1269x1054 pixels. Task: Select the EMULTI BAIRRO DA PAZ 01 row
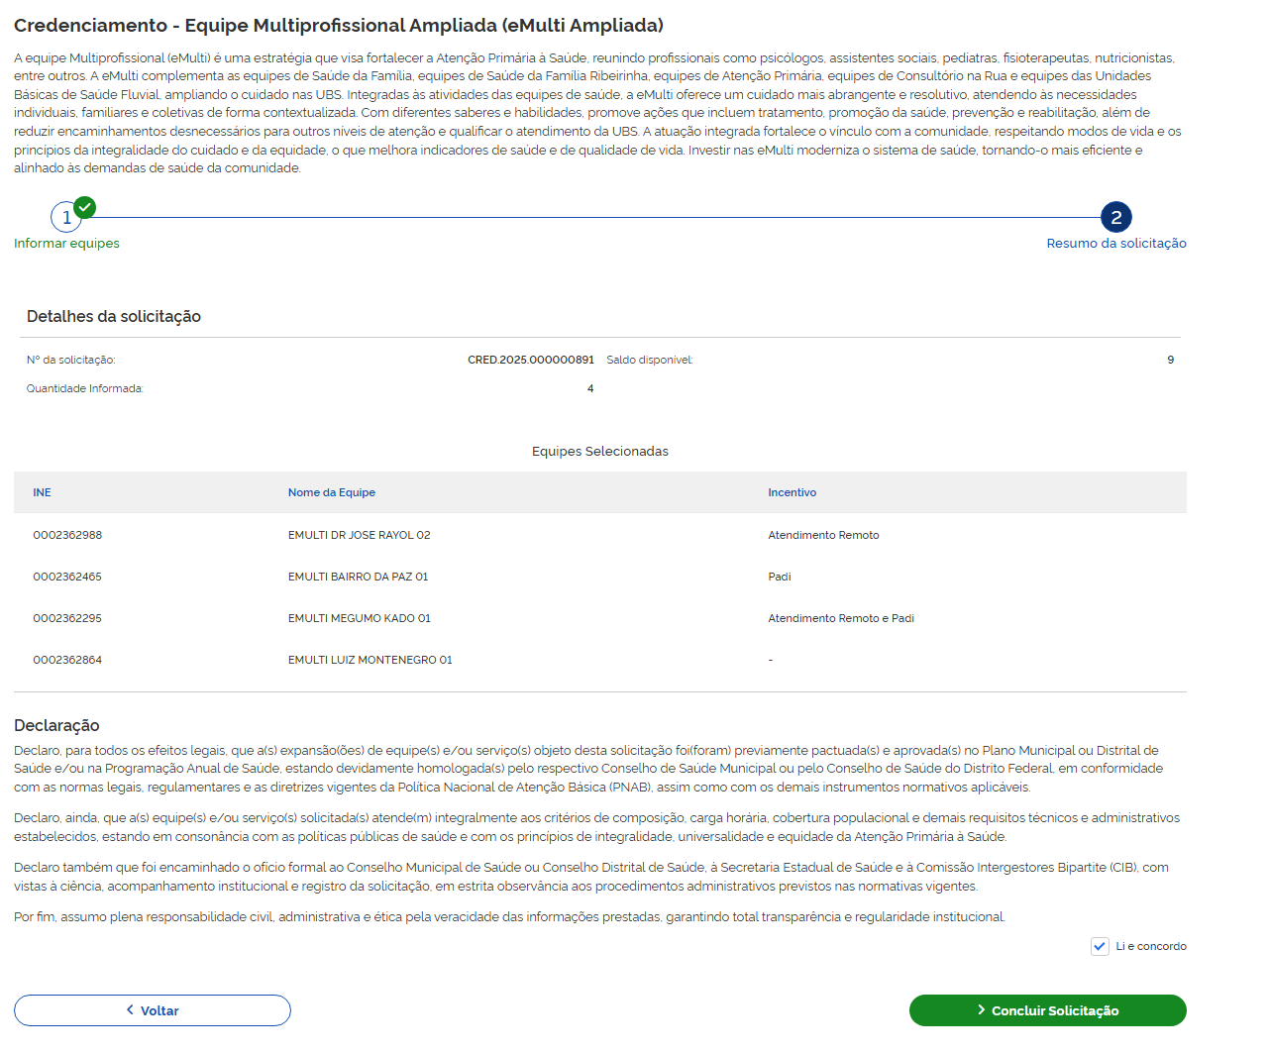click(358, 577)
